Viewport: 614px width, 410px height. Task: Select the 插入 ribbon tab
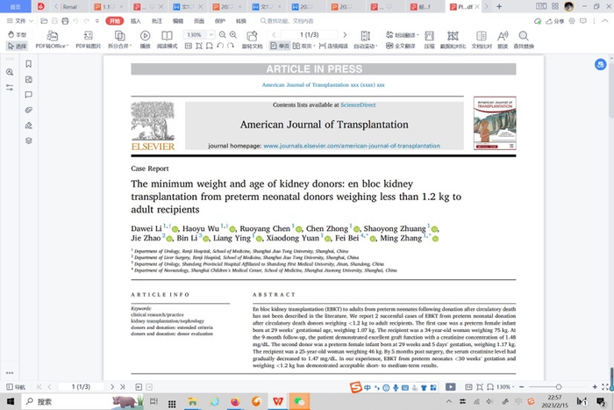click(135, 21)
